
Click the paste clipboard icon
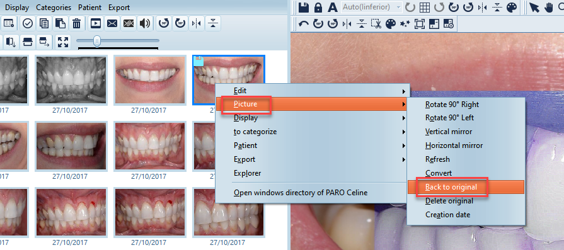[60, 24]
